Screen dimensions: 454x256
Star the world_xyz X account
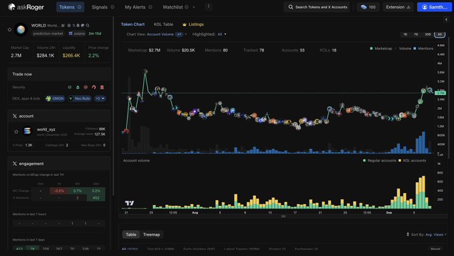(16, 132)
